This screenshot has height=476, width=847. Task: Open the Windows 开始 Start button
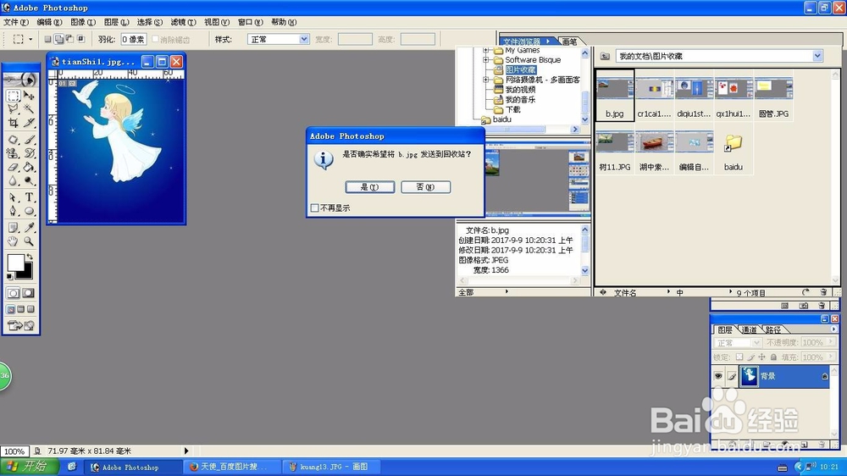pyautogui.click(x=30, y=467)
